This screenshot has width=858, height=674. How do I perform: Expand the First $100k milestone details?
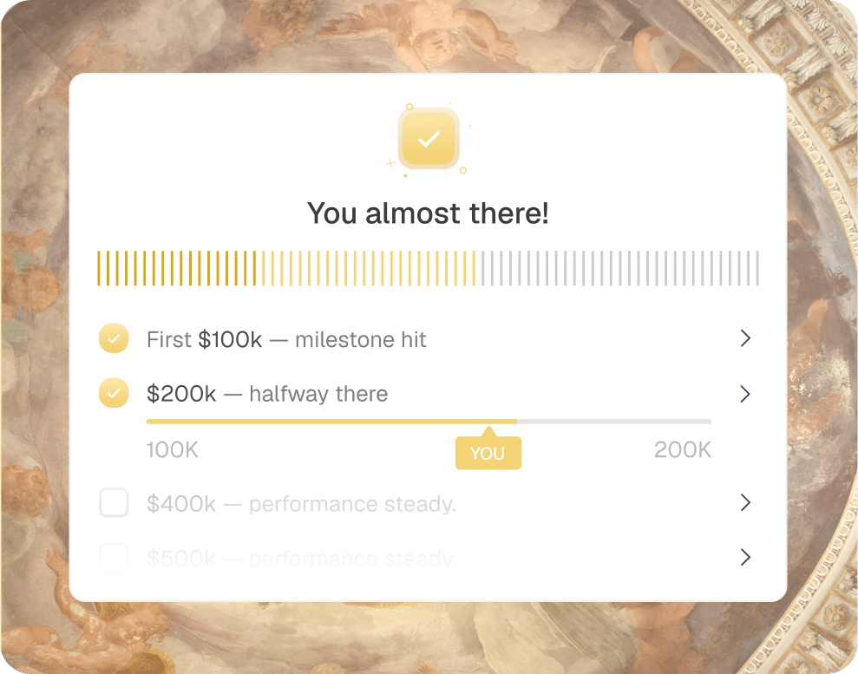click(744, 338)
